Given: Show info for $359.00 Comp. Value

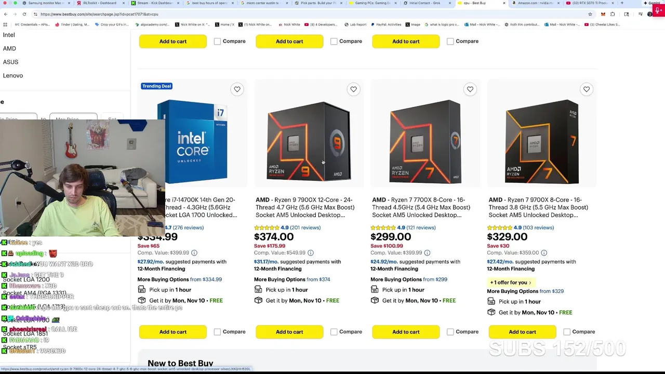Looking at the screenshot, I should click(543, 253).
